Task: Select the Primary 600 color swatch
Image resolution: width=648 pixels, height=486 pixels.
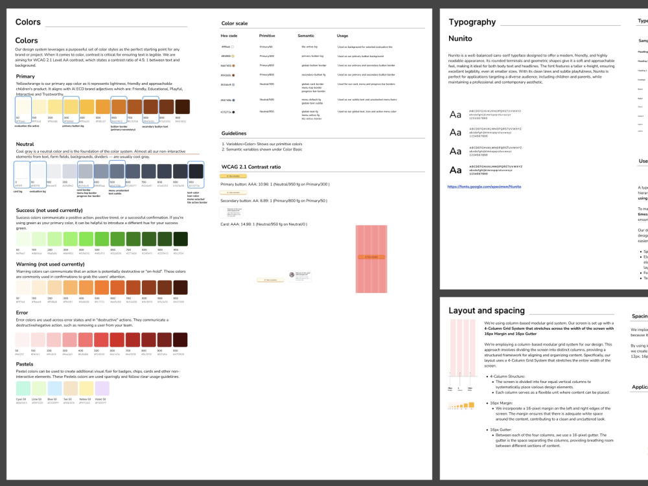Action: (119, 107)
